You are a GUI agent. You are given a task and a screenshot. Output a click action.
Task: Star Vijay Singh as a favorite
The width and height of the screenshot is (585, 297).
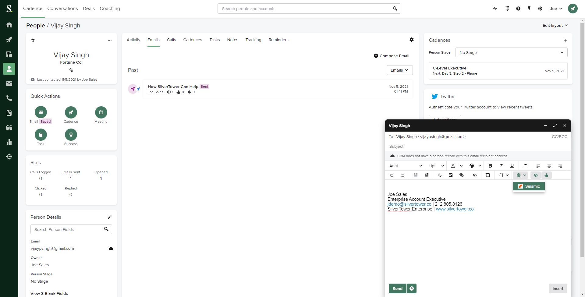pyautogui.click(x=33, y=40)
